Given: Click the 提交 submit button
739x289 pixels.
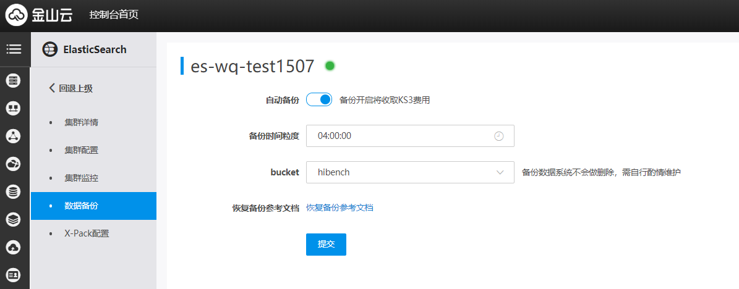Looking at the screenshot, I should click(x=326, y=245).
